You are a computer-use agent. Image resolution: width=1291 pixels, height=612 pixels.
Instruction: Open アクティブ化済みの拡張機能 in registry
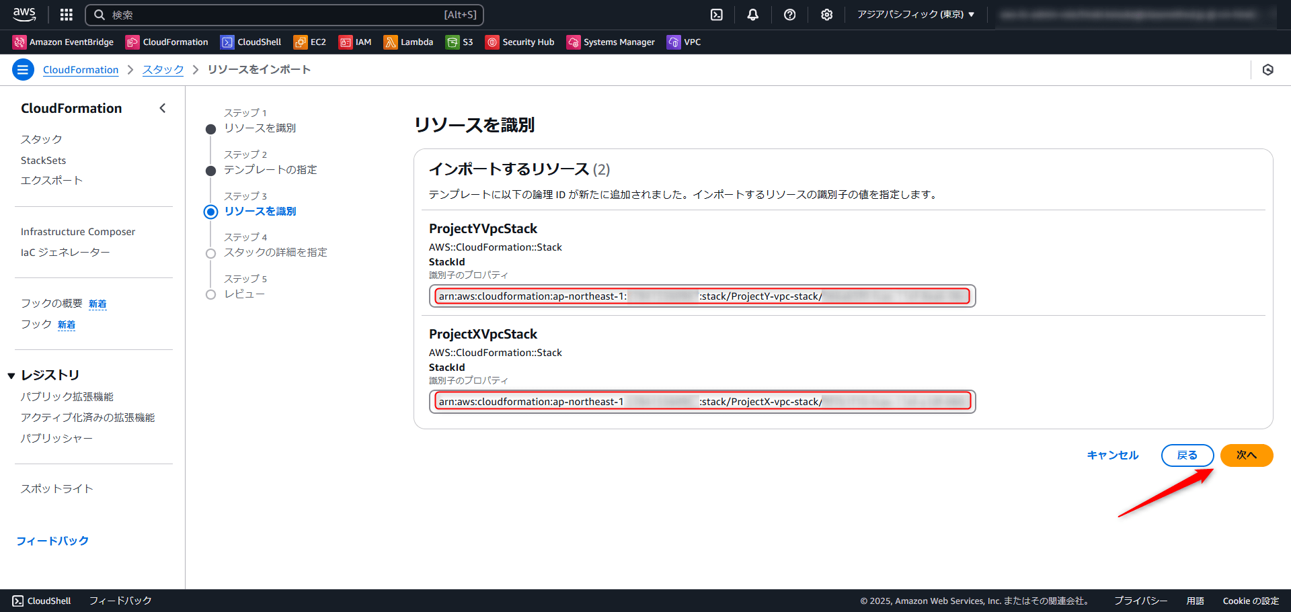click(87, 417)
